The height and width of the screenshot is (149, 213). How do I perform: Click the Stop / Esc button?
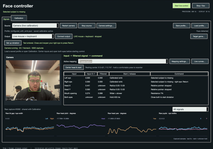(x=201, y=6)
